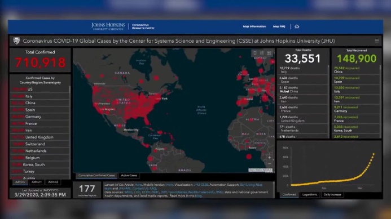Select Netherlands in confirmed cases list
Viewport: 391px width, 219px height.
(39, 151)
